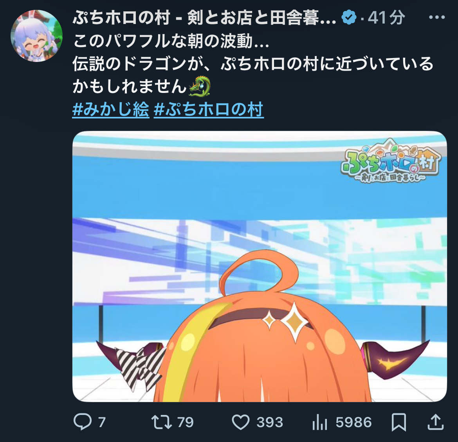The width and height of the screenshot is (458, 442).
Task: Click the 5986 views count
Action: coord(353,422)
